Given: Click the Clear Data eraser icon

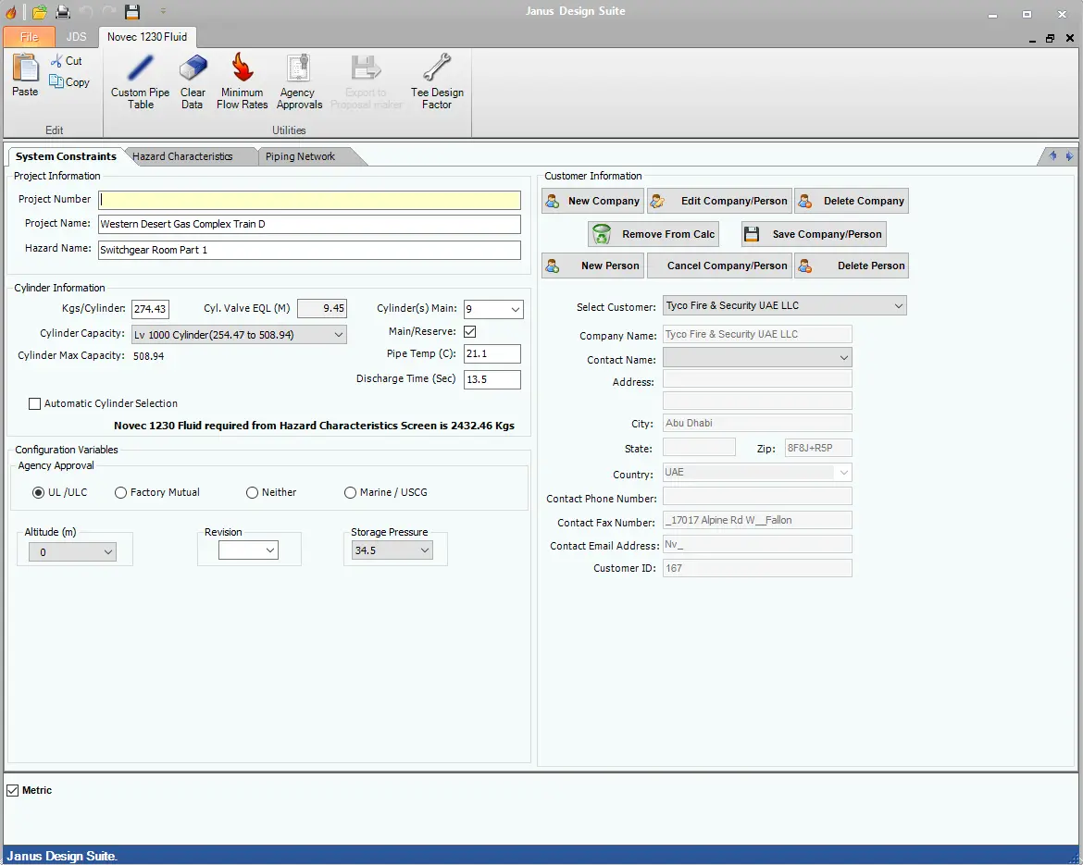Looking at the screenshot, I should 193,68.
